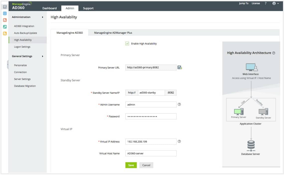Collapse the left sidebar handle
This screenshot has height=175, width=285.
point(8,65)
